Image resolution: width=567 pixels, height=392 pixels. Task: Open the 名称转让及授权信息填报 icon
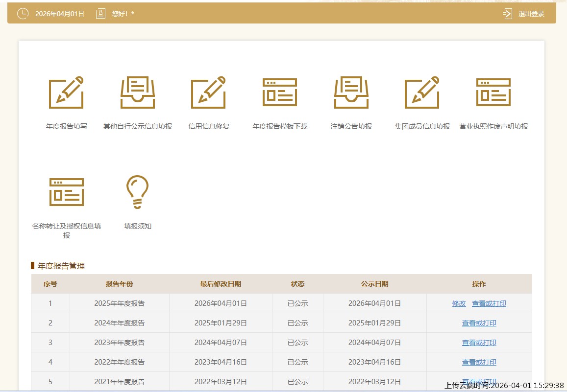(x=67, y=192)
